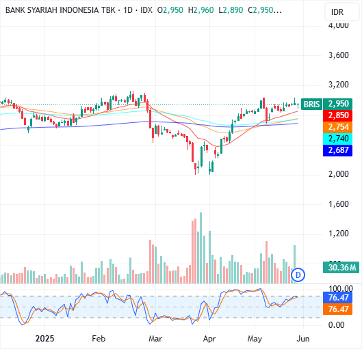The width and height of the screenshot is (362, 349).
Task: Click the Mar label on the time axis
Action: pos(155,339)
